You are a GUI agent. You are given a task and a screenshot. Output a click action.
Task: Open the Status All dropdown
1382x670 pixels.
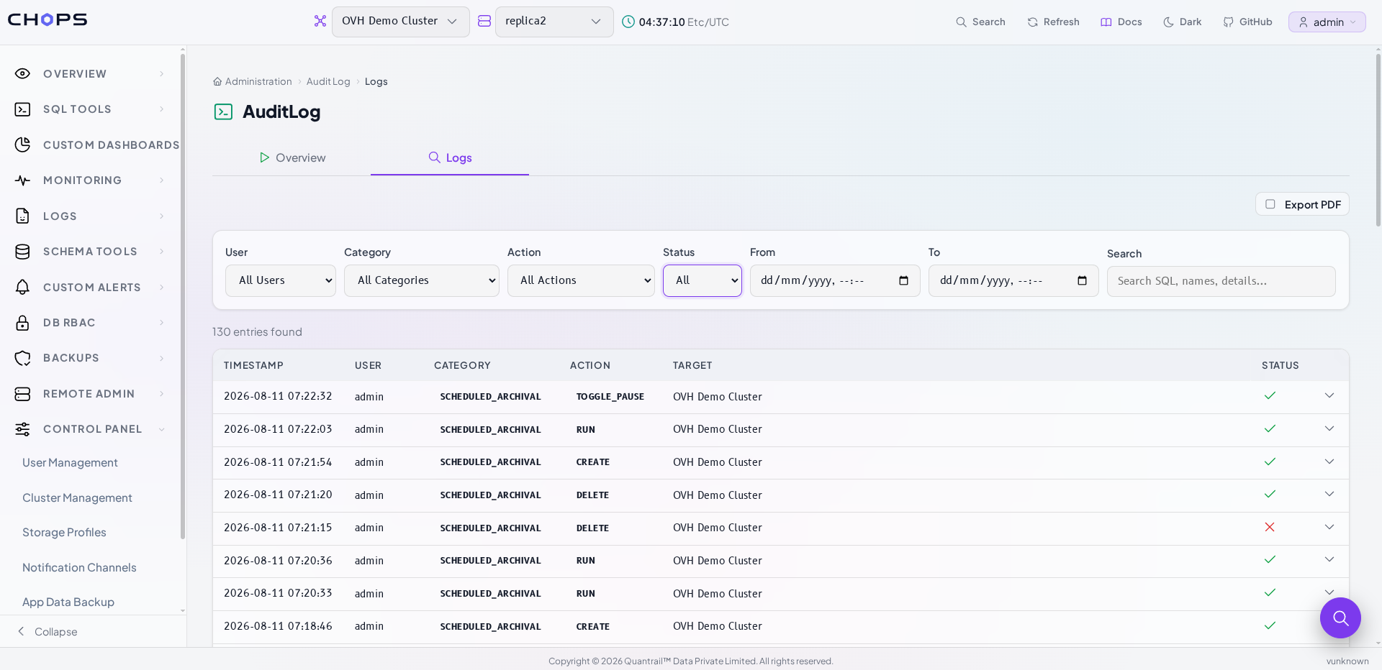(x=703, y=280)
